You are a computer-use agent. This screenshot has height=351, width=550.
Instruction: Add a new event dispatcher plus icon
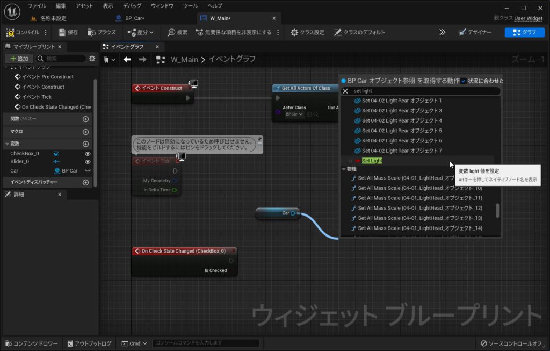coord(85,183)
